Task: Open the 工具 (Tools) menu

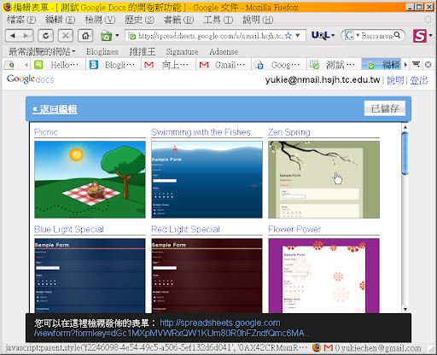Action: coord(218,20)
